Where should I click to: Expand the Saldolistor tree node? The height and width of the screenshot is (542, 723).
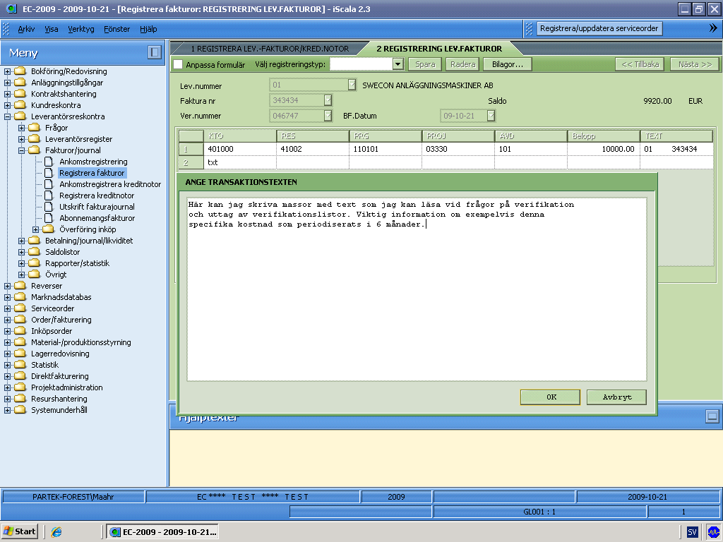point(22,252)
